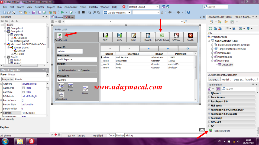Image resolution: width=259 pixels, height=145 pixels.
Task: Click DBNavigator last record button
Action: 168,49
